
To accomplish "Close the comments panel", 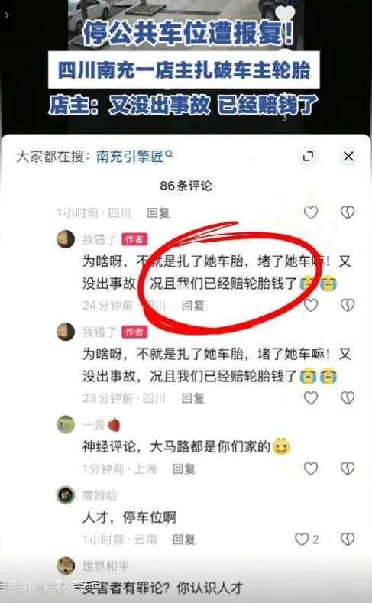I will point(348,156).
